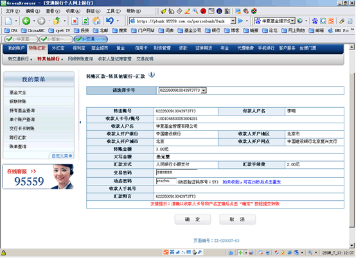Click the green Refresh page icon
The image size is (356, 258).
click(85, 21)
